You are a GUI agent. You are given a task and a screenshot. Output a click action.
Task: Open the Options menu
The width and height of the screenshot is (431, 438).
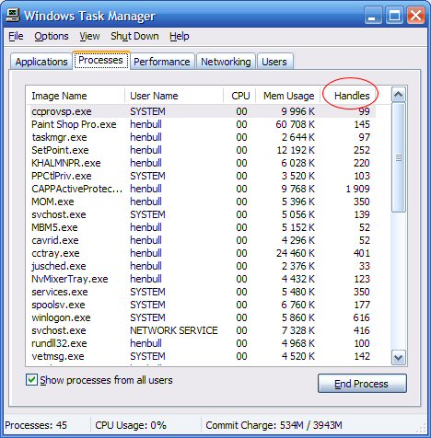52,36
